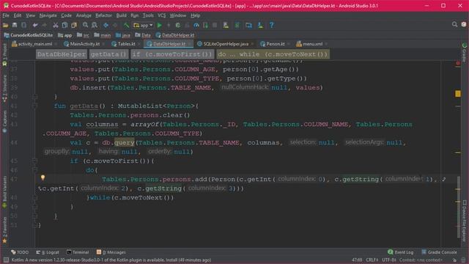
Task: Click the Search Everywhere magnifier icon
Action: pos(454,24)
